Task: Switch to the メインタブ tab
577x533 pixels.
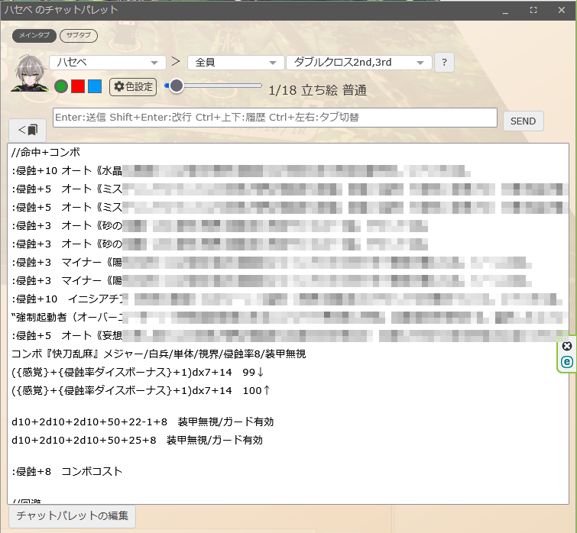Action: pos(34,36)
